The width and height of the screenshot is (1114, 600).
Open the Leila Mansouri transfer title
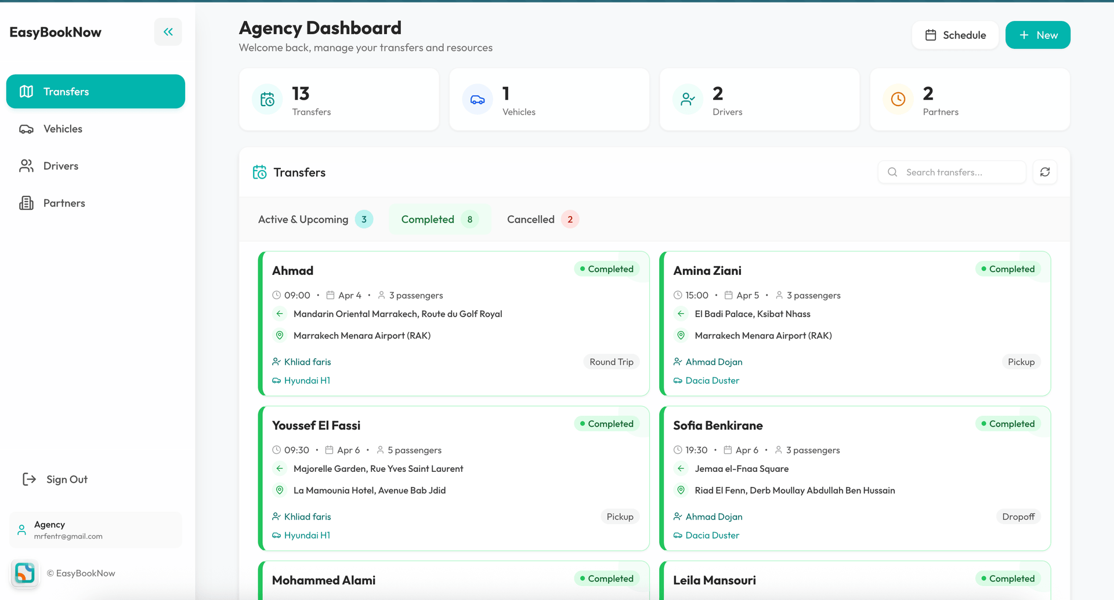[714, 580]
